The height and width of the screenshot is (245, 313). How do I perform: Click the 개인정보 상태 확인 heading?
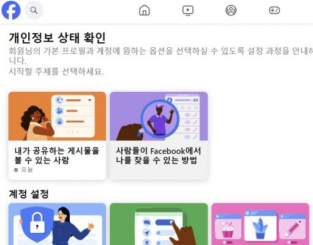pos(57,38)
